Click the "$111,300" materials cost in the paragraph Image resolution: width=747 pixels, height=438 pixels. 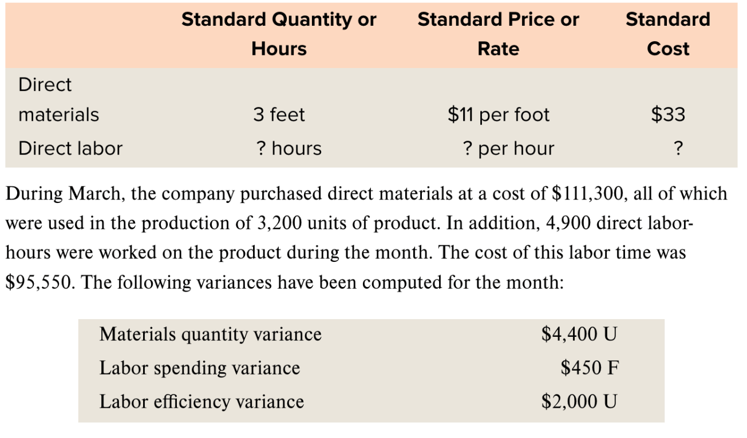point(587,193)
